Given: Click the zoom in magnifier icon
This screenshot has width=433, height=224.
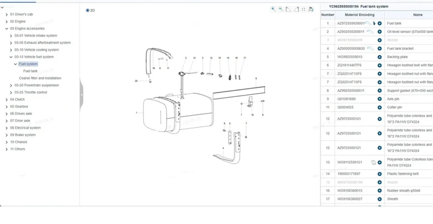Looking at the screenshot, I should 273,9.
